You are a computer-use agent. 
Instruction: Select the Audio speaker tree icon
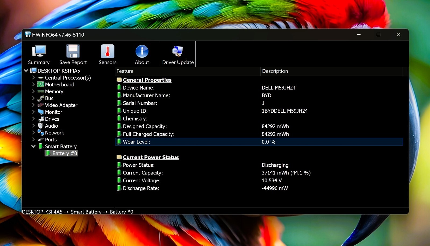pos(41,126)
